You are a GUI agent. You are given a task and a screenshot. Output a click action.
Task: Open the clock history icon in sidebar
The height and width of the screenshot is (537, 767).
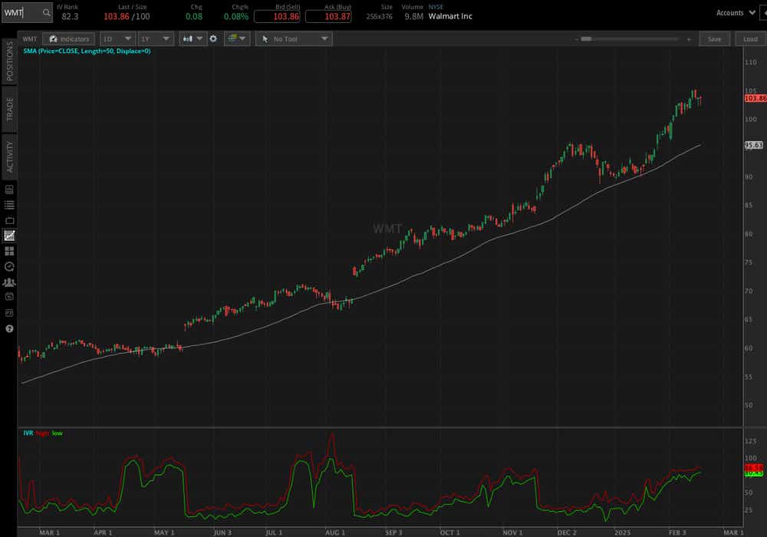[x=9, y=266]
